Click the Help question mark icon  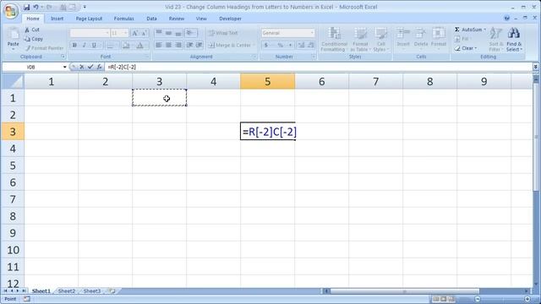(506, 19)
